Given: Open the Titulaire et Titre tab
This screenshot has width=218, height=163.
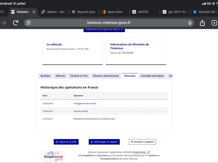Looking at the screenshot, I should click(x=79, y=76).
